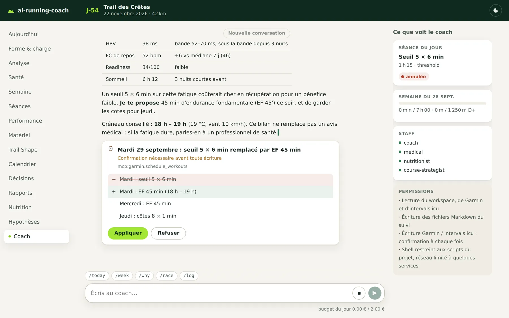Click the mcp:garmin.schedule_workouts label
Viewport: 509px width, 318px height.
pos(152,166)
